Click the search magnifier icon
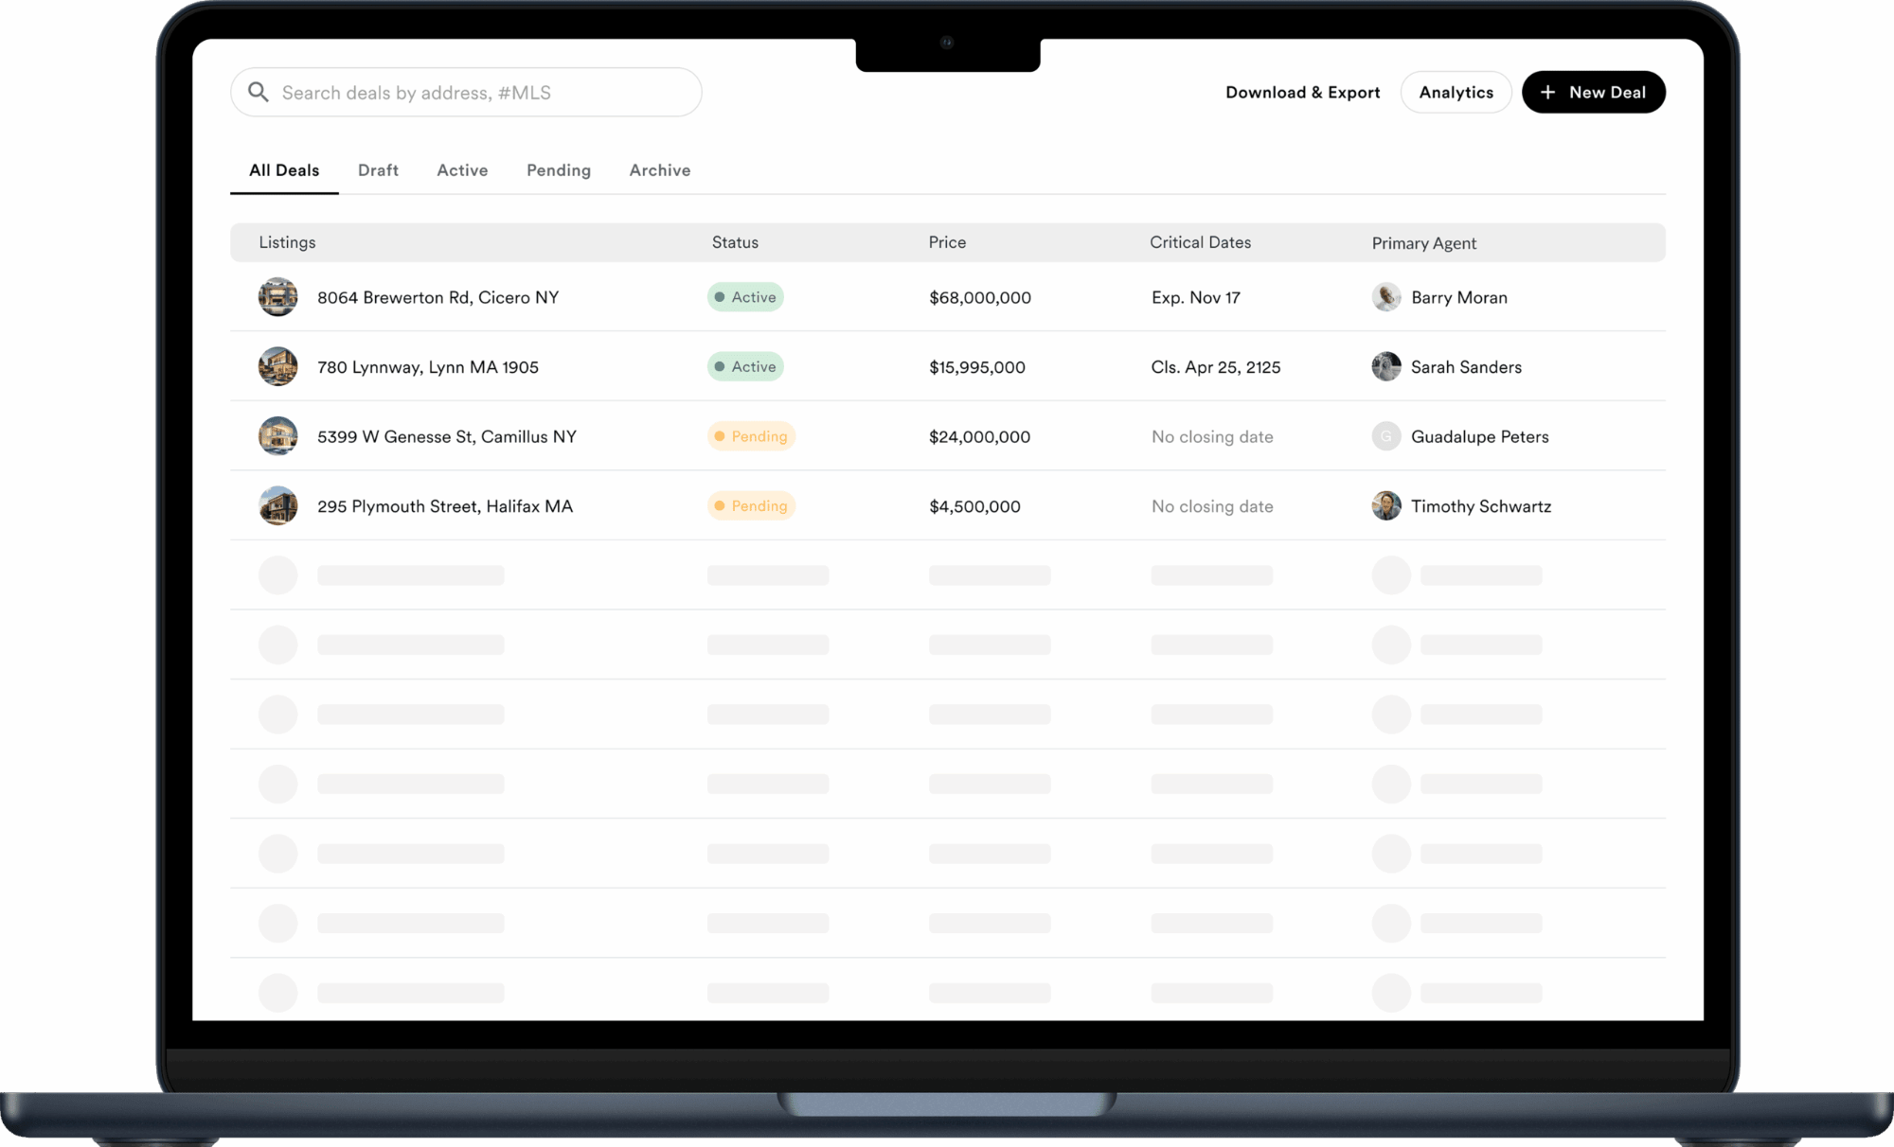This screenshot has height=1147, width=1894. pos(259,92)
